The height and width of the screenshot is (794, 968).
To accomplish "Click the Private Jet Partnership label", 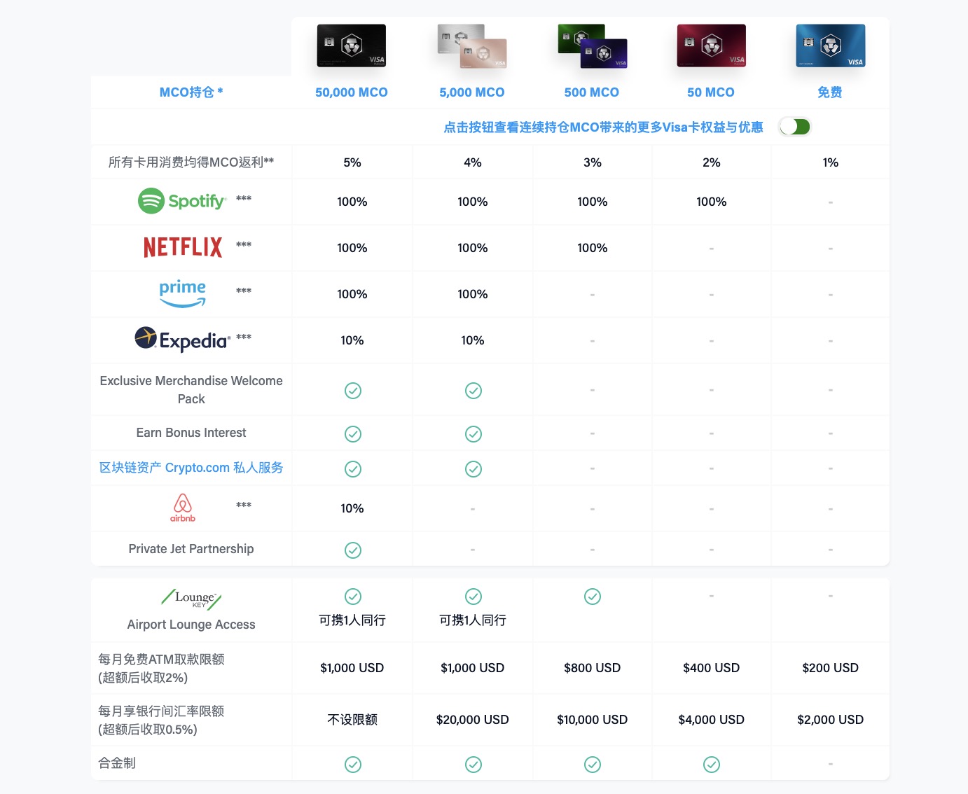I will (x=191, y=549).
